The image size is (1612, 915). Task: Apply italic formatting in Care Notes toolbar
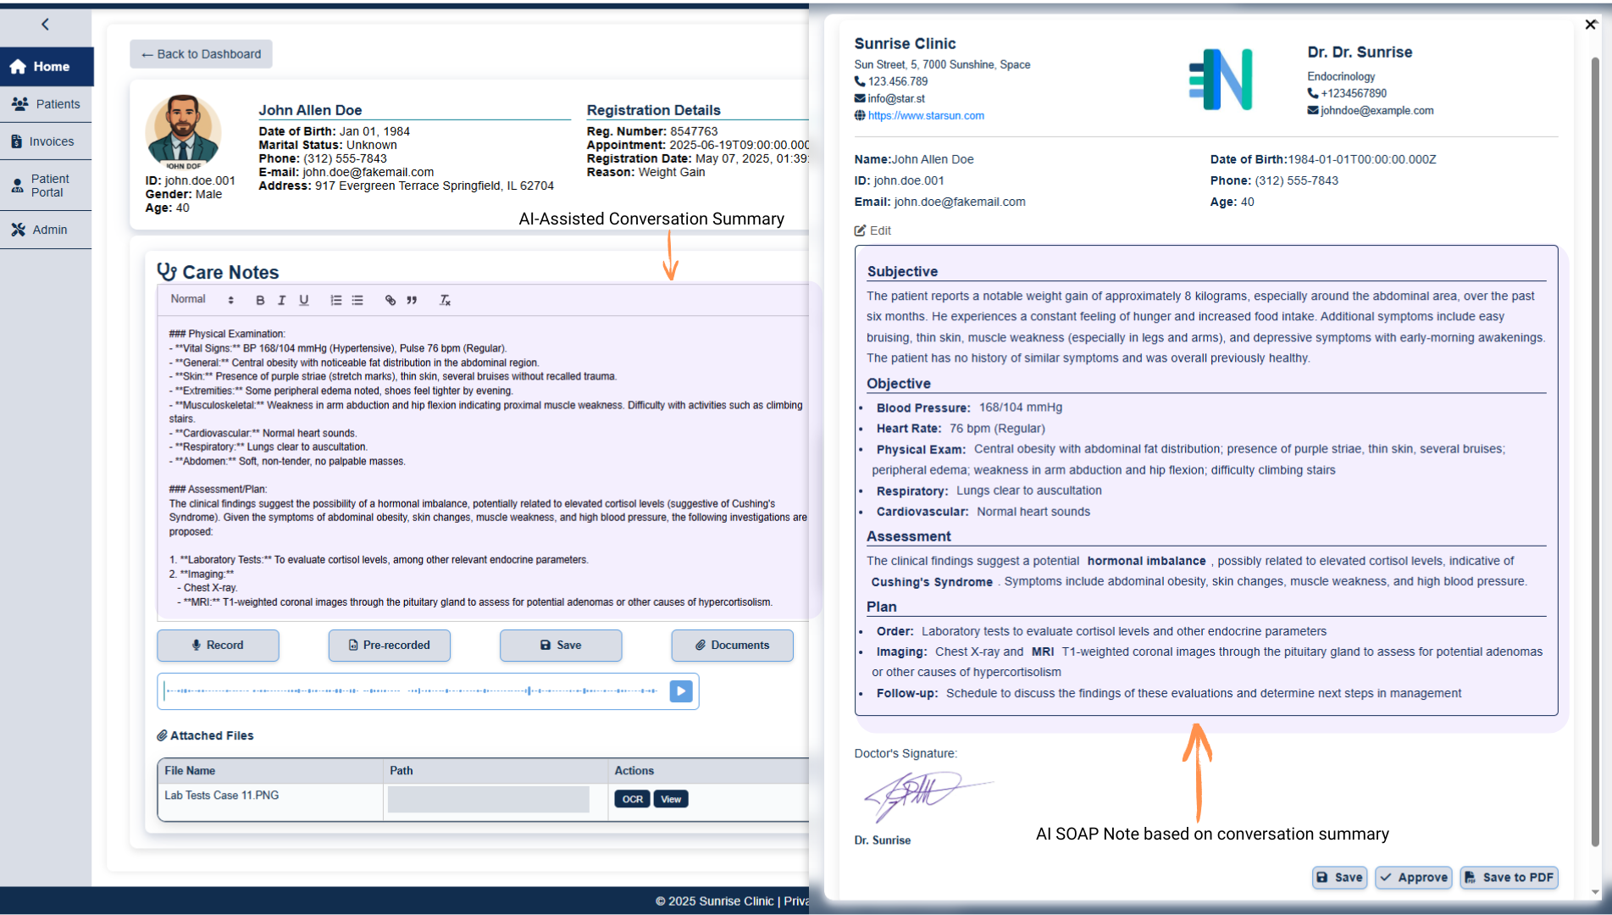click(282, 300)
